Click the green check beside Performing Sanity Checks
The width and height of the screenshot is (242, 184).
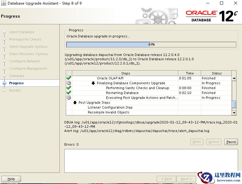click(69, 88)
